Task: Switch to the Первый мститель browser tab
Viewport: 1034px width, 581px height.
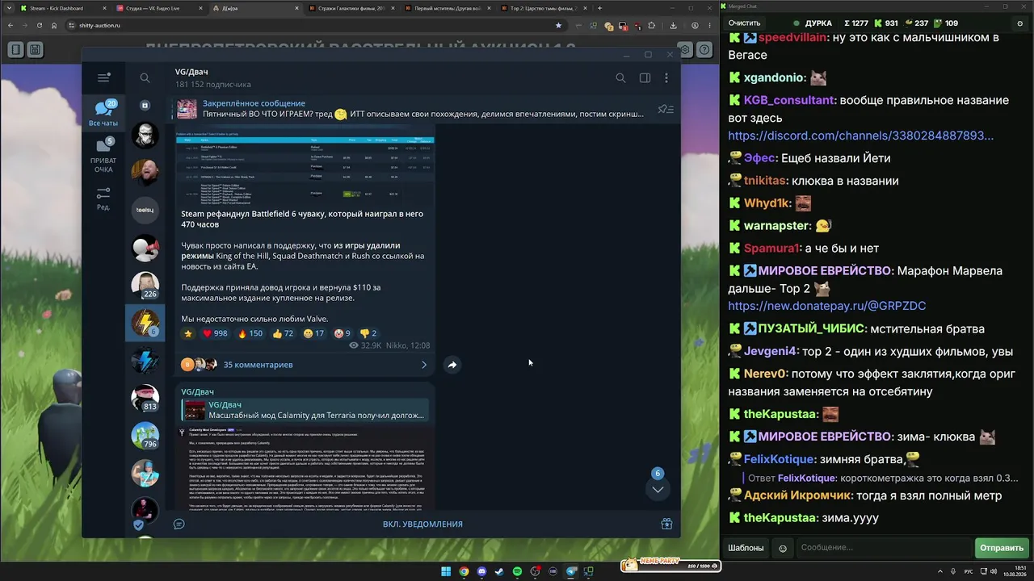Action: click(448, 8)
